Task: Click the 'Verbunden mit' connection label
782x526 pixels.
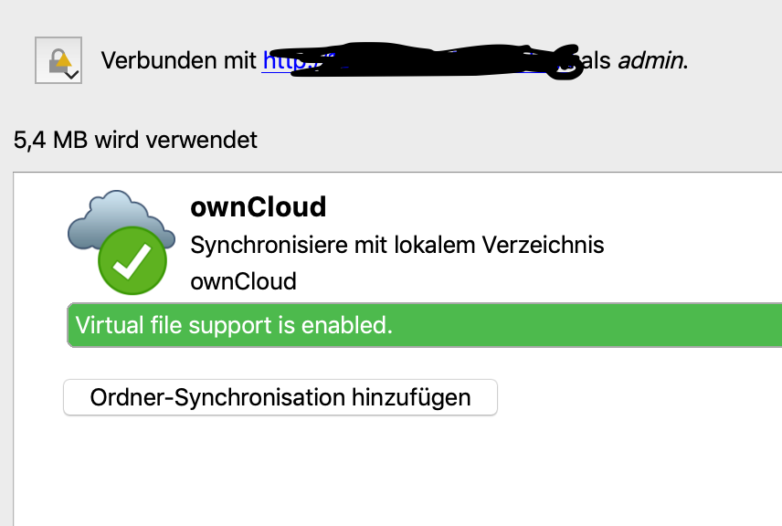Action: click(178, 61)
